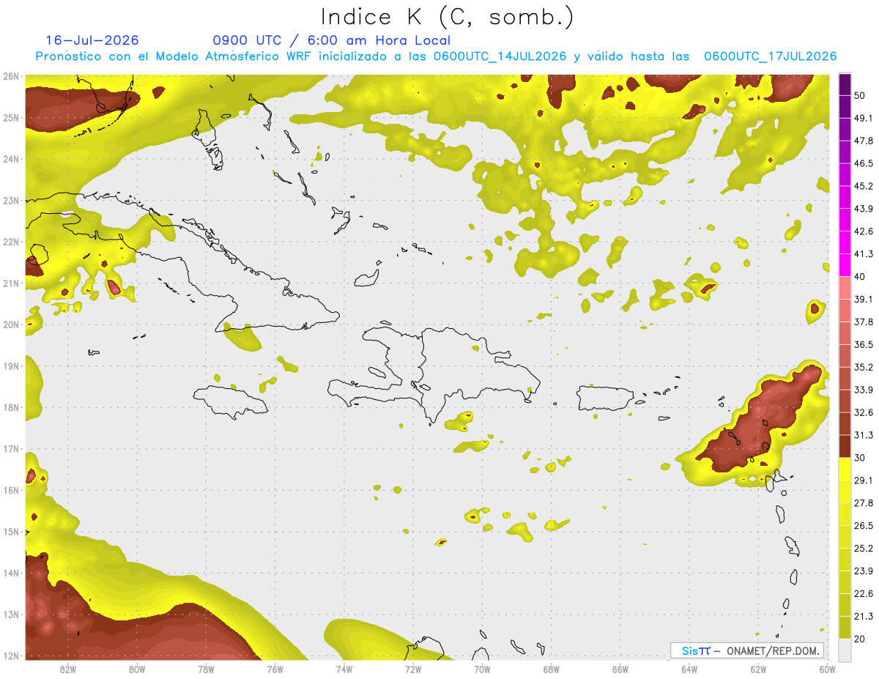
Task: Click the colorbar value 41.3
Action: 864,254
